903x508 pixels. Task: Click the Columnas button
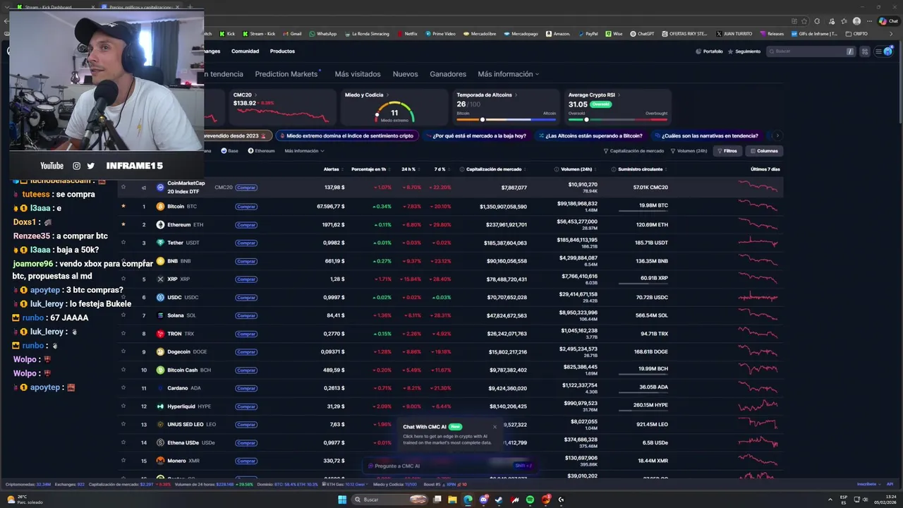click(764, 151)
